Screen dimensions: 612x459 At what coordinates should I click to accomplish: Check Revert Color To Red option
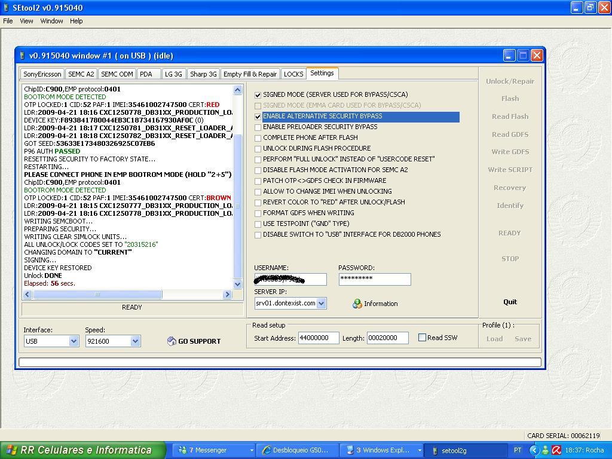pos(258,203)
